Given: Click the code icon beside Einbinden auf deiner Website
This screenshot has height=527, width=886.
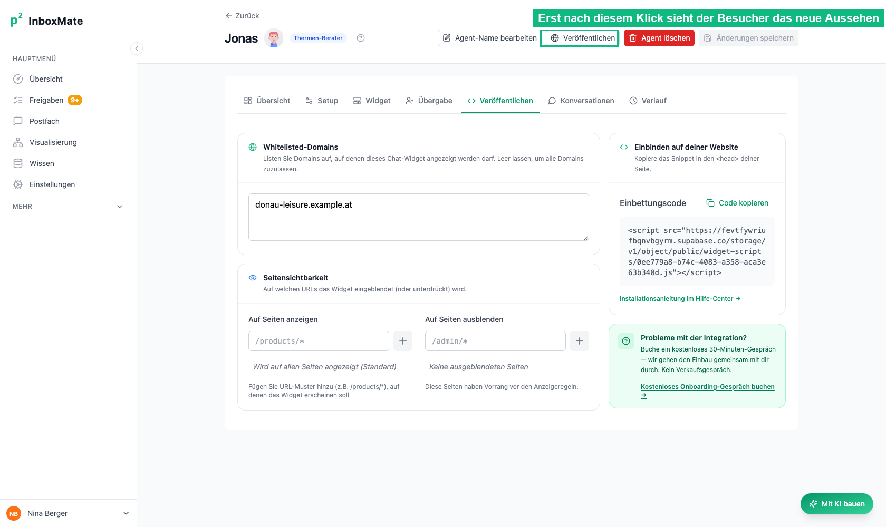Looking at the screenshot, I should tap(624, 147).
